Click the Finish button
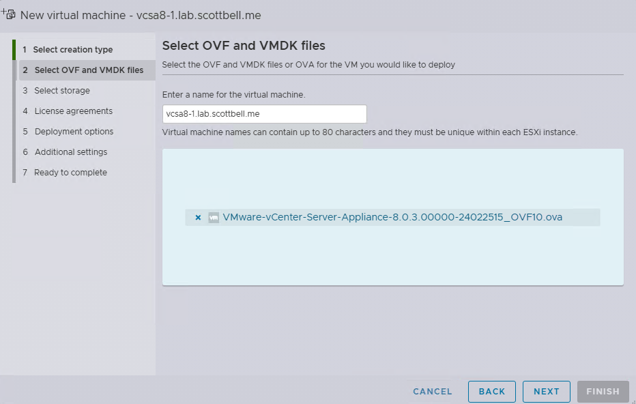The height and width of the screenshot is (404, 636). click(603, 392)
